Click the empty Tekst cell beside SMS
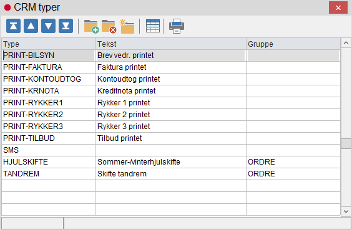Viewport: 352px width, 230px height. click(x=171, y=150)
